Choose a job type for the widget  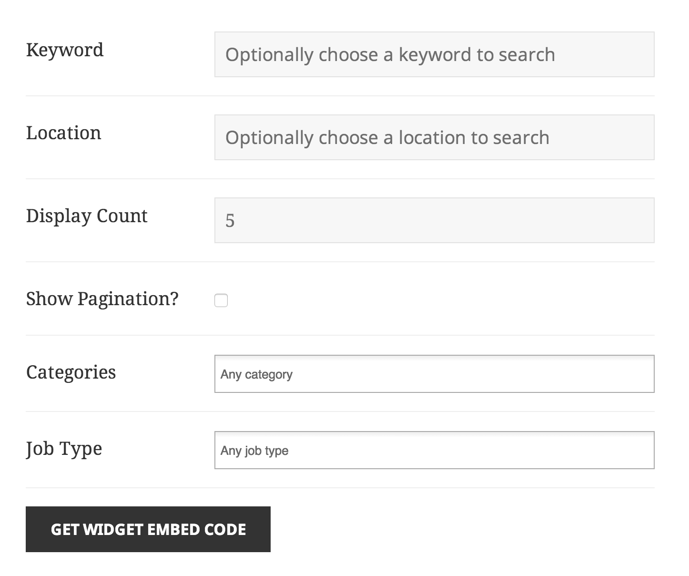[434, 450]
